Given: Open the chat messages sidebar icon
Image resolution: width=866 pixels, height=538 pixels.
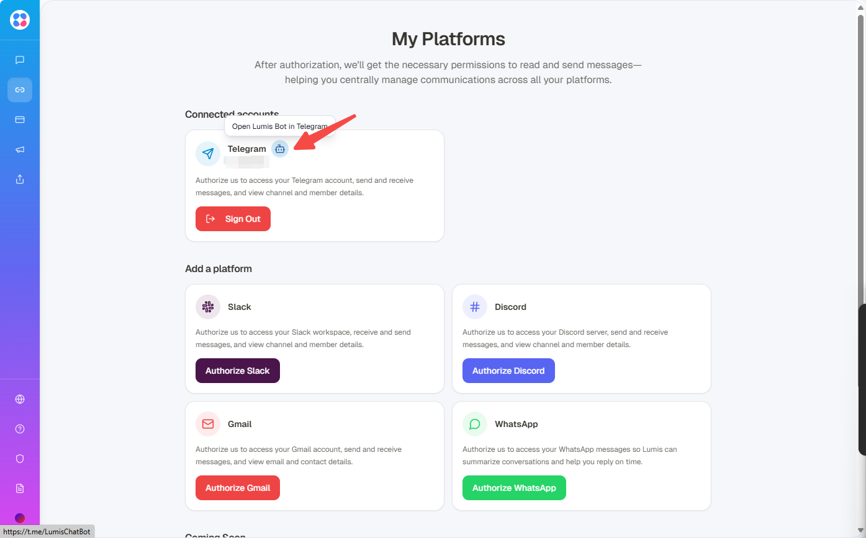Looking at the screenshot, I should [20, 60].
